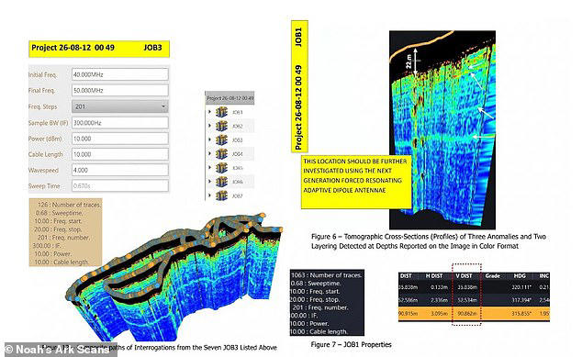
Task: Click the Initial Freq. field with 40.000MHz
Action: click(x=120, y=74)
